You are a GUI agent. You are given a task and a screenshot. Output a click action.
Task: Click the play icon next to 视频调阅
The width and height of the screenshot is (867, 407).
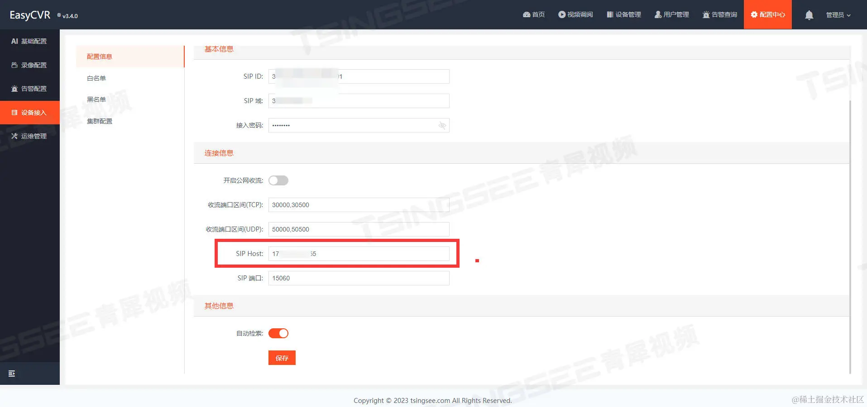tap(562, 14)
